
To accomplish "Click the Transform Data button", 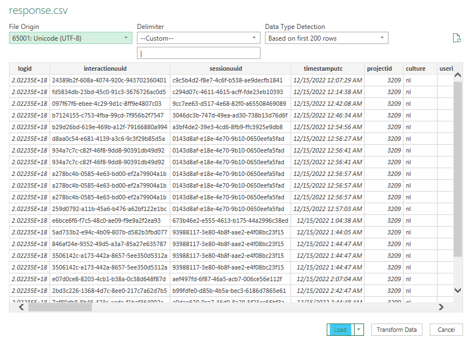I will point(397,330).
